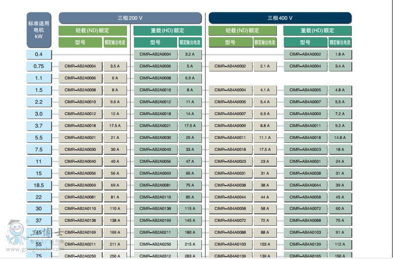This screenshot has height=259, width=393.
Task: Click the 工博士 robot mascot logo
Action: coord(18,231)
